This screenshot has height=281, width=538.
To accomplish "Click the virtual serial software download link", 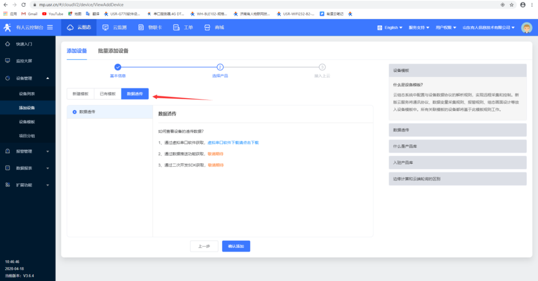I will 233,143.
